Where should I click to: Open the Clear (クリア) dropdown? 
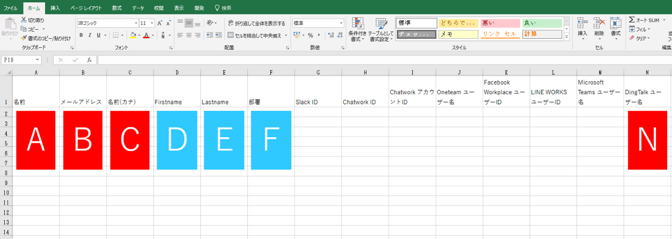tap(639, 38)
